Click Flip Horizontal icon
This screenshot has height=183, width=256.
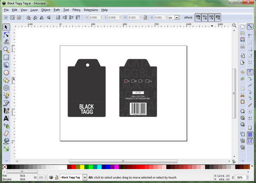(42, 18)
